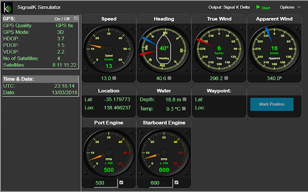Uncheck the Starboard Engine checkbox

177,182
